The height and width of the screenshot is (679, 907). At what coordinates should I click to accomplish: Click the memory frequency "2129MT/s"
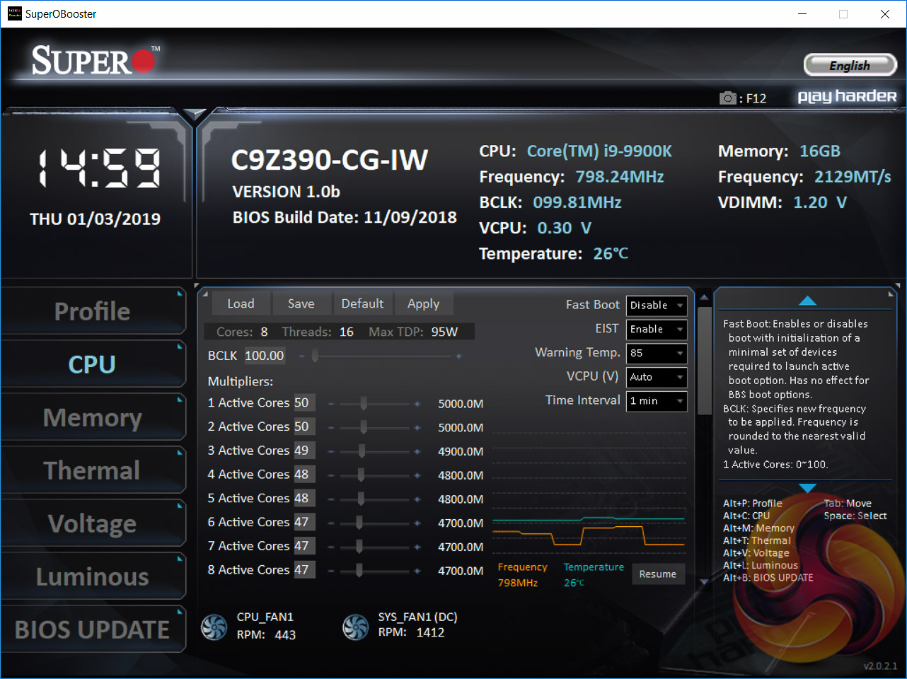[x=853, y=177]
